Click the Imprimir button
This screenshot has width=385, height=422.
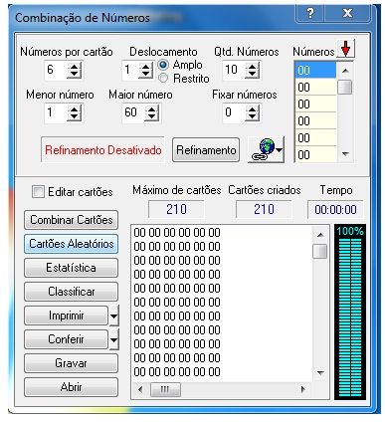[67, 316]
